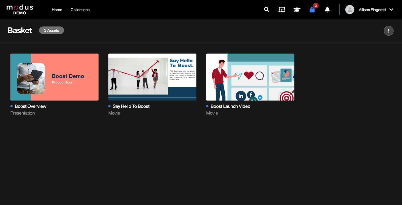Select the Boost Demo presentation thumbnail
This screenshot has width=402, height=205.
tap(54, 77)
